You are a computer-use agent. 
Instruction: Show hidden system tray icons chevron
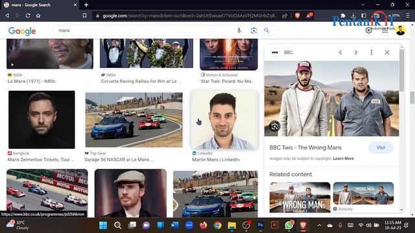point(319,225)
